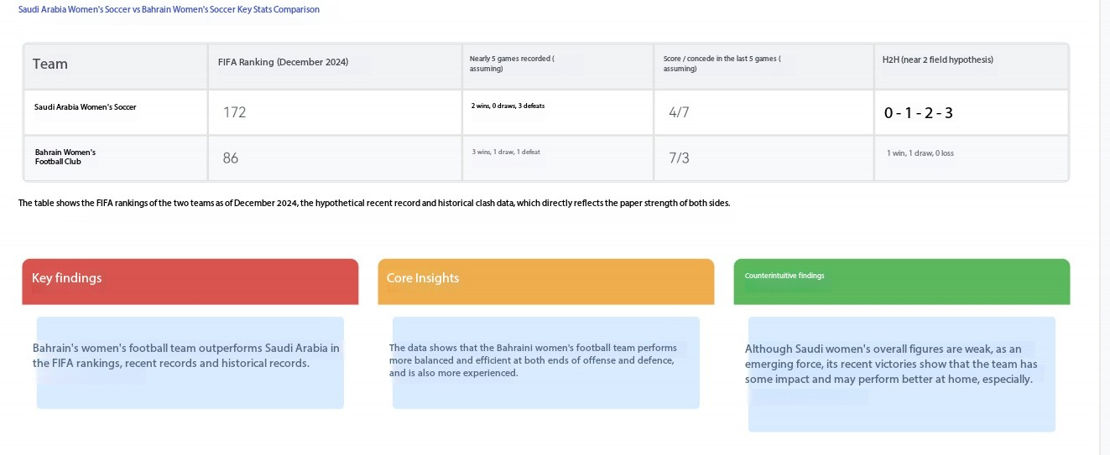The height and width of the screenshot is (455, 1110).
Task: Click the Saudi Arabia Women's Soccer row label
Action: [85, 107]
